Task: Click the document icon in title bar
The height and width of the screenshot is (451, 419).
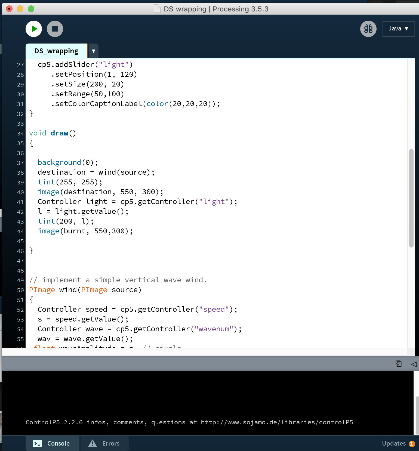Action: [157, 9]
